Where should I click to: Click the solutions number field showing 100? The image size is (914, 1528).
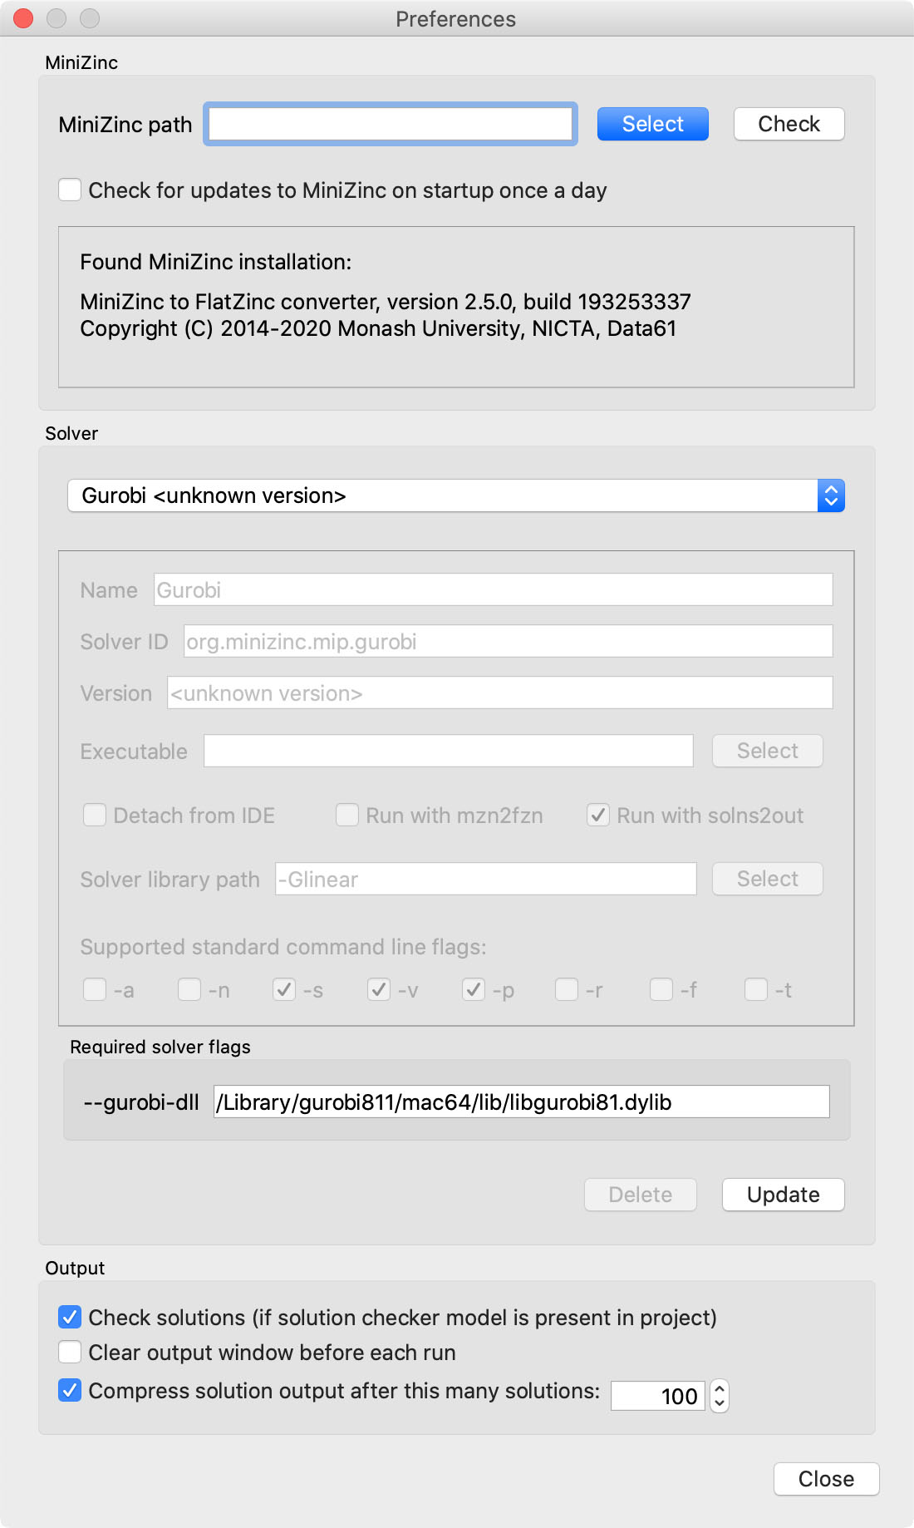(x=658, y=1396)
